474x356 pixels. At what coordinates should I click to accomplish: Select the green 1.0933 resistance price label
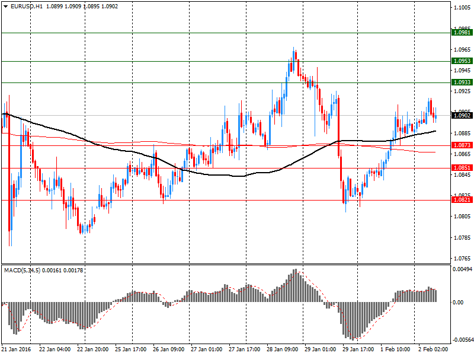(462, 82)
